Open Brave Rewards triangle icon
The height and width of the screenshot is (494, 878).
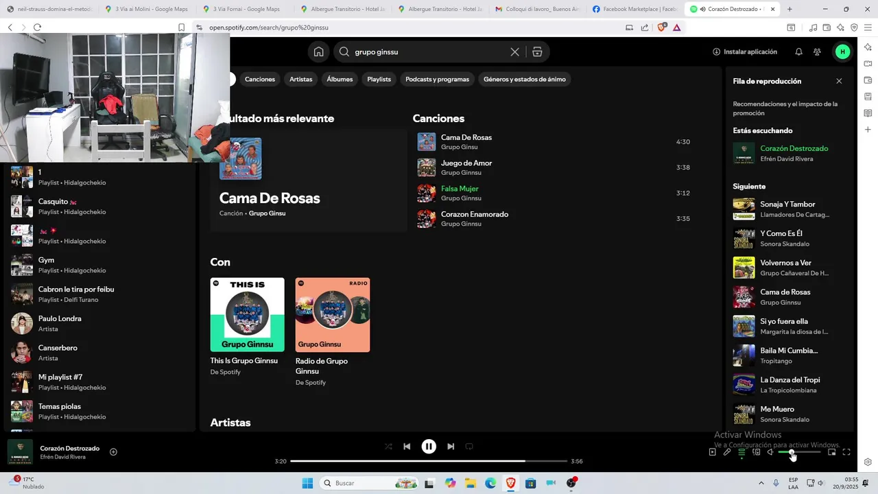677,27
